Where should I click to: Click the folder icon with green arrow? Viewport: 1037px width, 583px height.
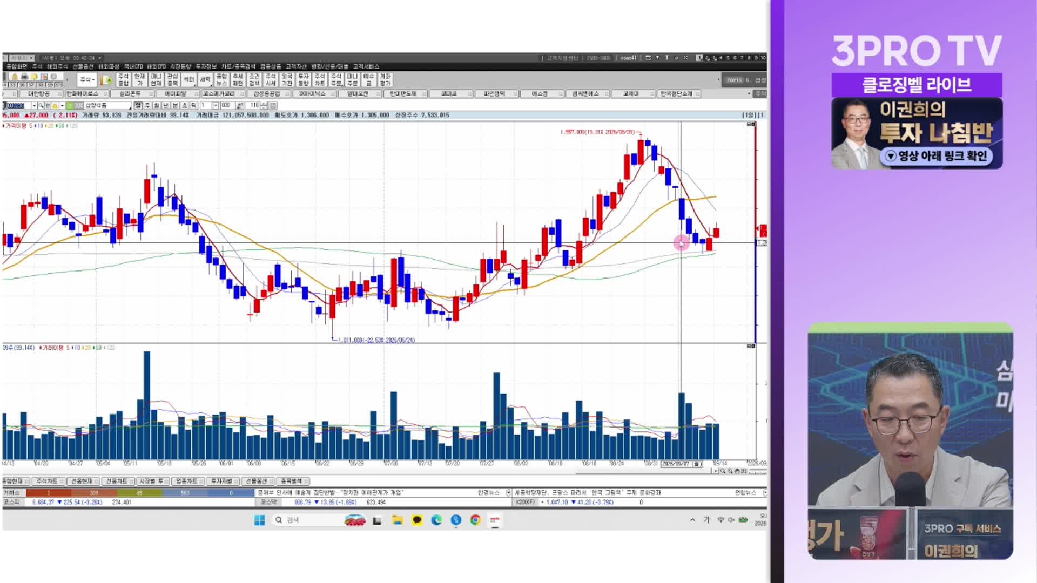pos(106,80)
